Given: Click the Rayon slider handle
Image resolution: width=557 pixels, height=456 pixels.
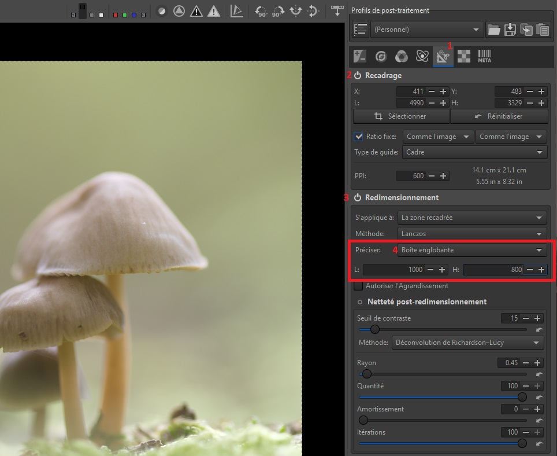Looking at the screenshot, I should [x=366, y=374].
